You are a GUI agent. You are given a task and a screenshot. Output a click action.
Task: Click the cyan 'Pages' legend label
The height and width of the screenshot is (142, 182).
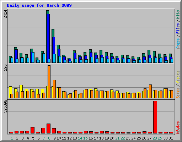click(178, 43)
